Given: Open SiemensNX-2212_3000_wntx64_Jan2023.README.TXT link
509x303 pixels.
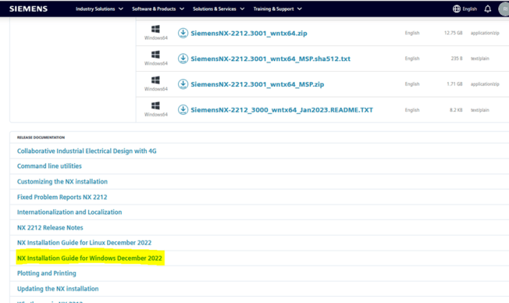Looking at the screenshot, I should coord(282,110).
